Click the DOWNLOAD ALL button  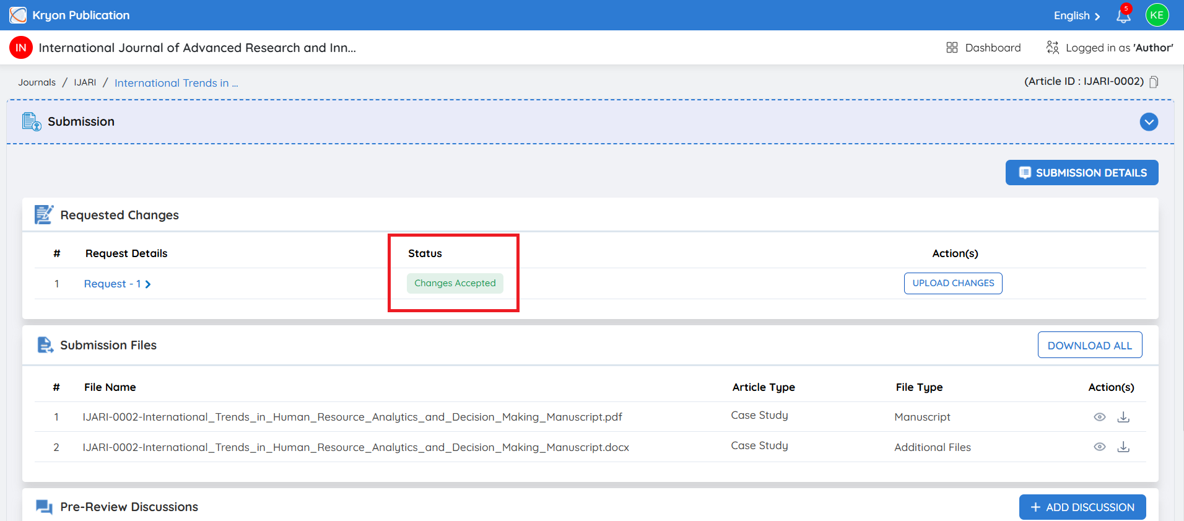click(1090, 345)
